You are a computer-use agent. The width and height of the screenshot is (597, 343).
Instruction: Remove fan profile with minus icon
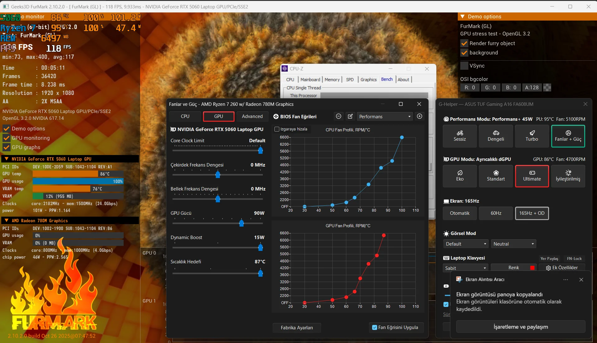click(339, 116)
